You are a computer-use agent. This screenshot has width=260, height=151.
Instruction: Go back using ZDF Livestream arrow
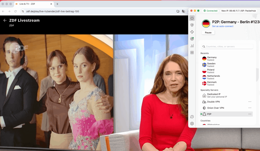(5, 20)
